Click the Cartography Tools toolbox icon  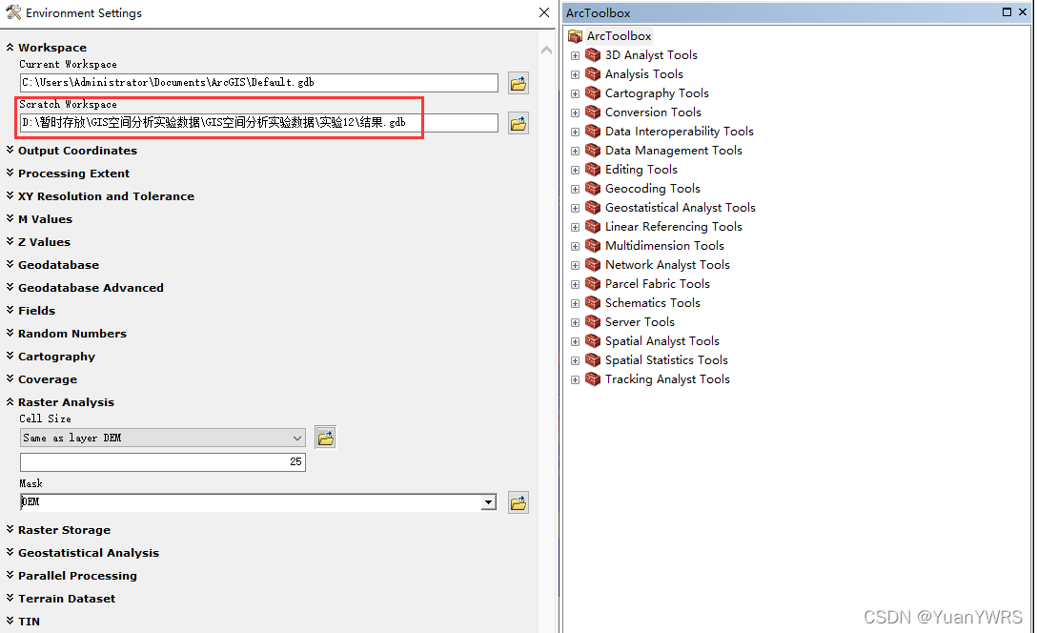tap(593, 93)
